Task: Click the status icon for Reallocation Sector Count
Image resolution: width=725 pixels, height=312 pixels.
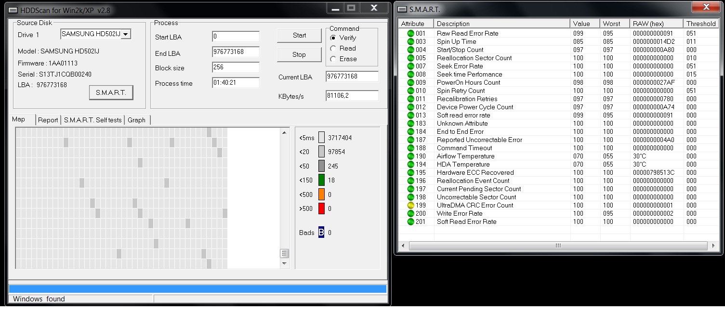Action: pyautogui.click(x=410, y=58)
